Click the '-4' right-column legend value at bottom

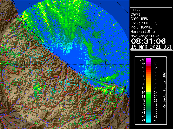tap(155, 120)
